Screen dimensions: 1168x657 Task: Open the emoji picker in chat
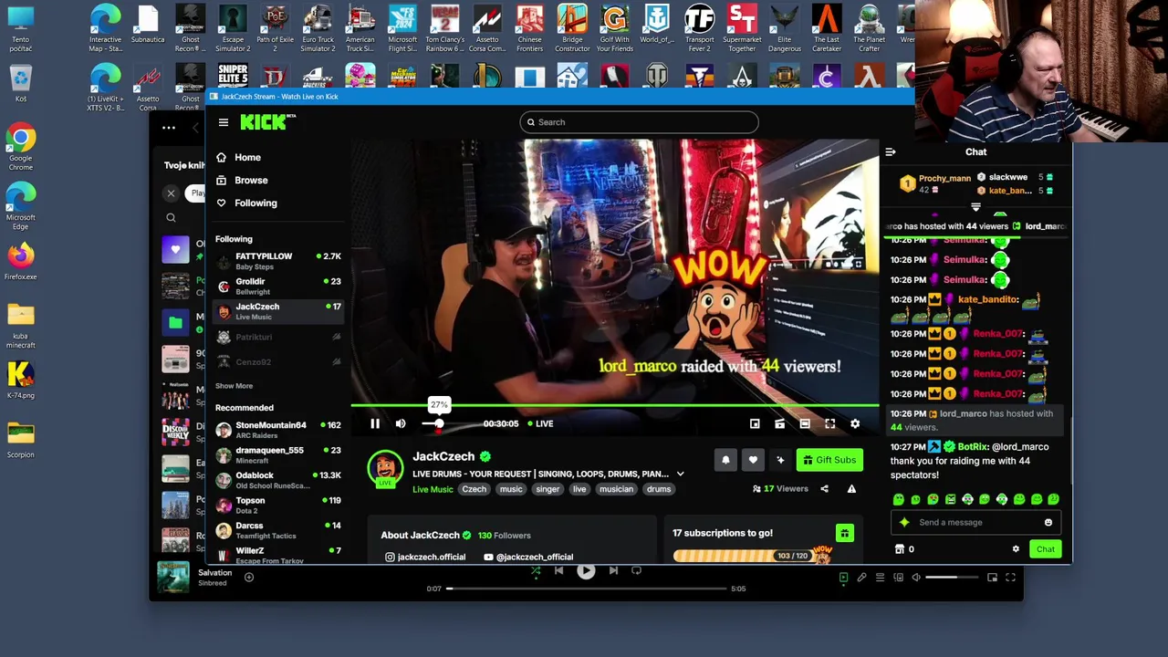[x=1048, y=523]
